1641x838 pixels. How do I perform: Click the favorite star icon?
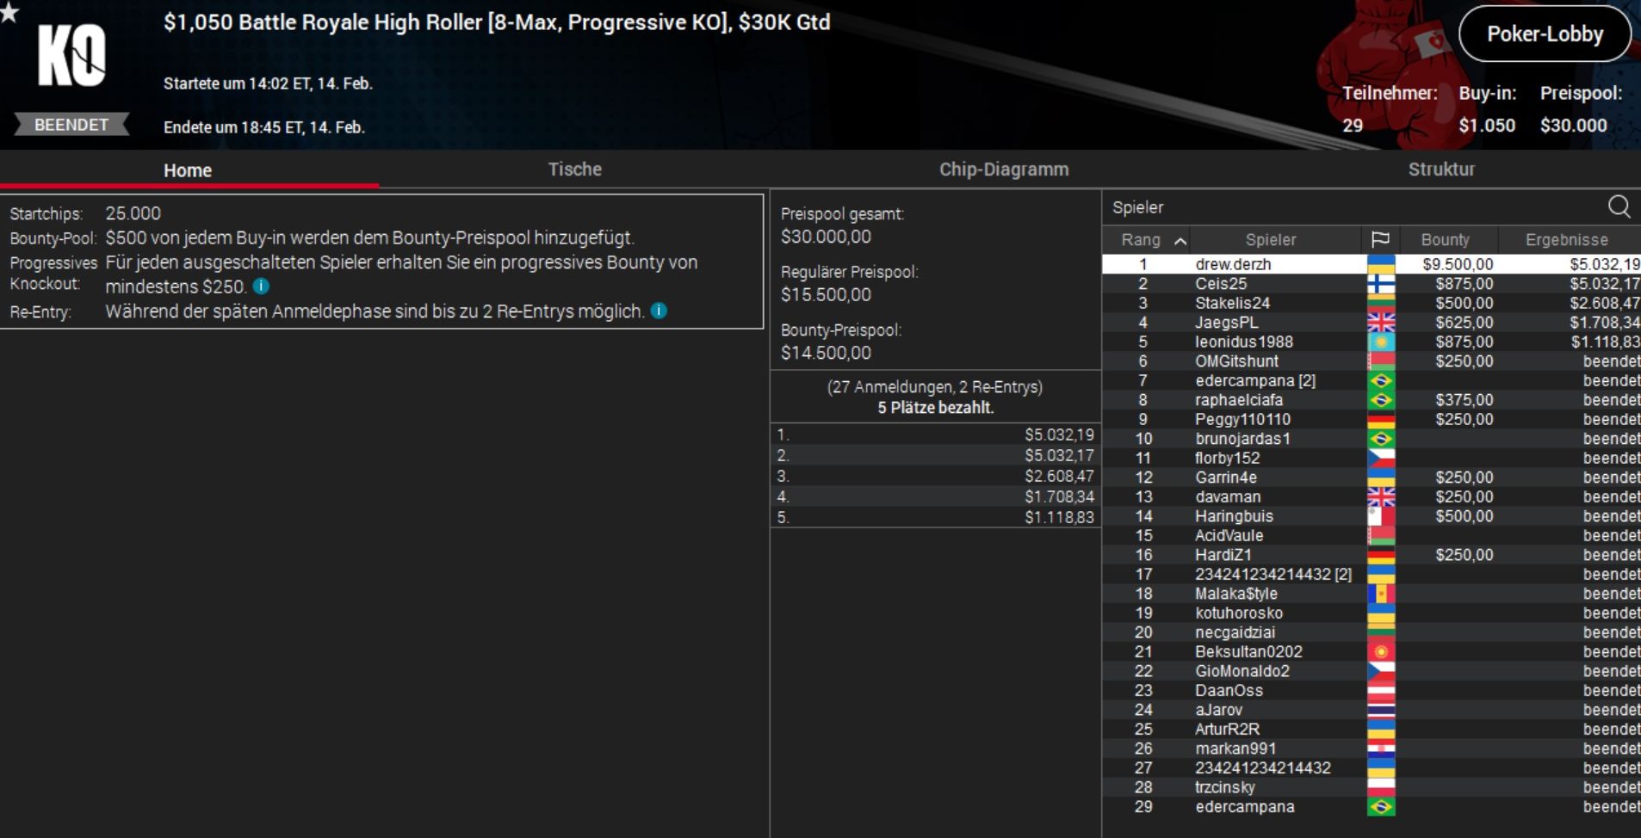(9, 12)
